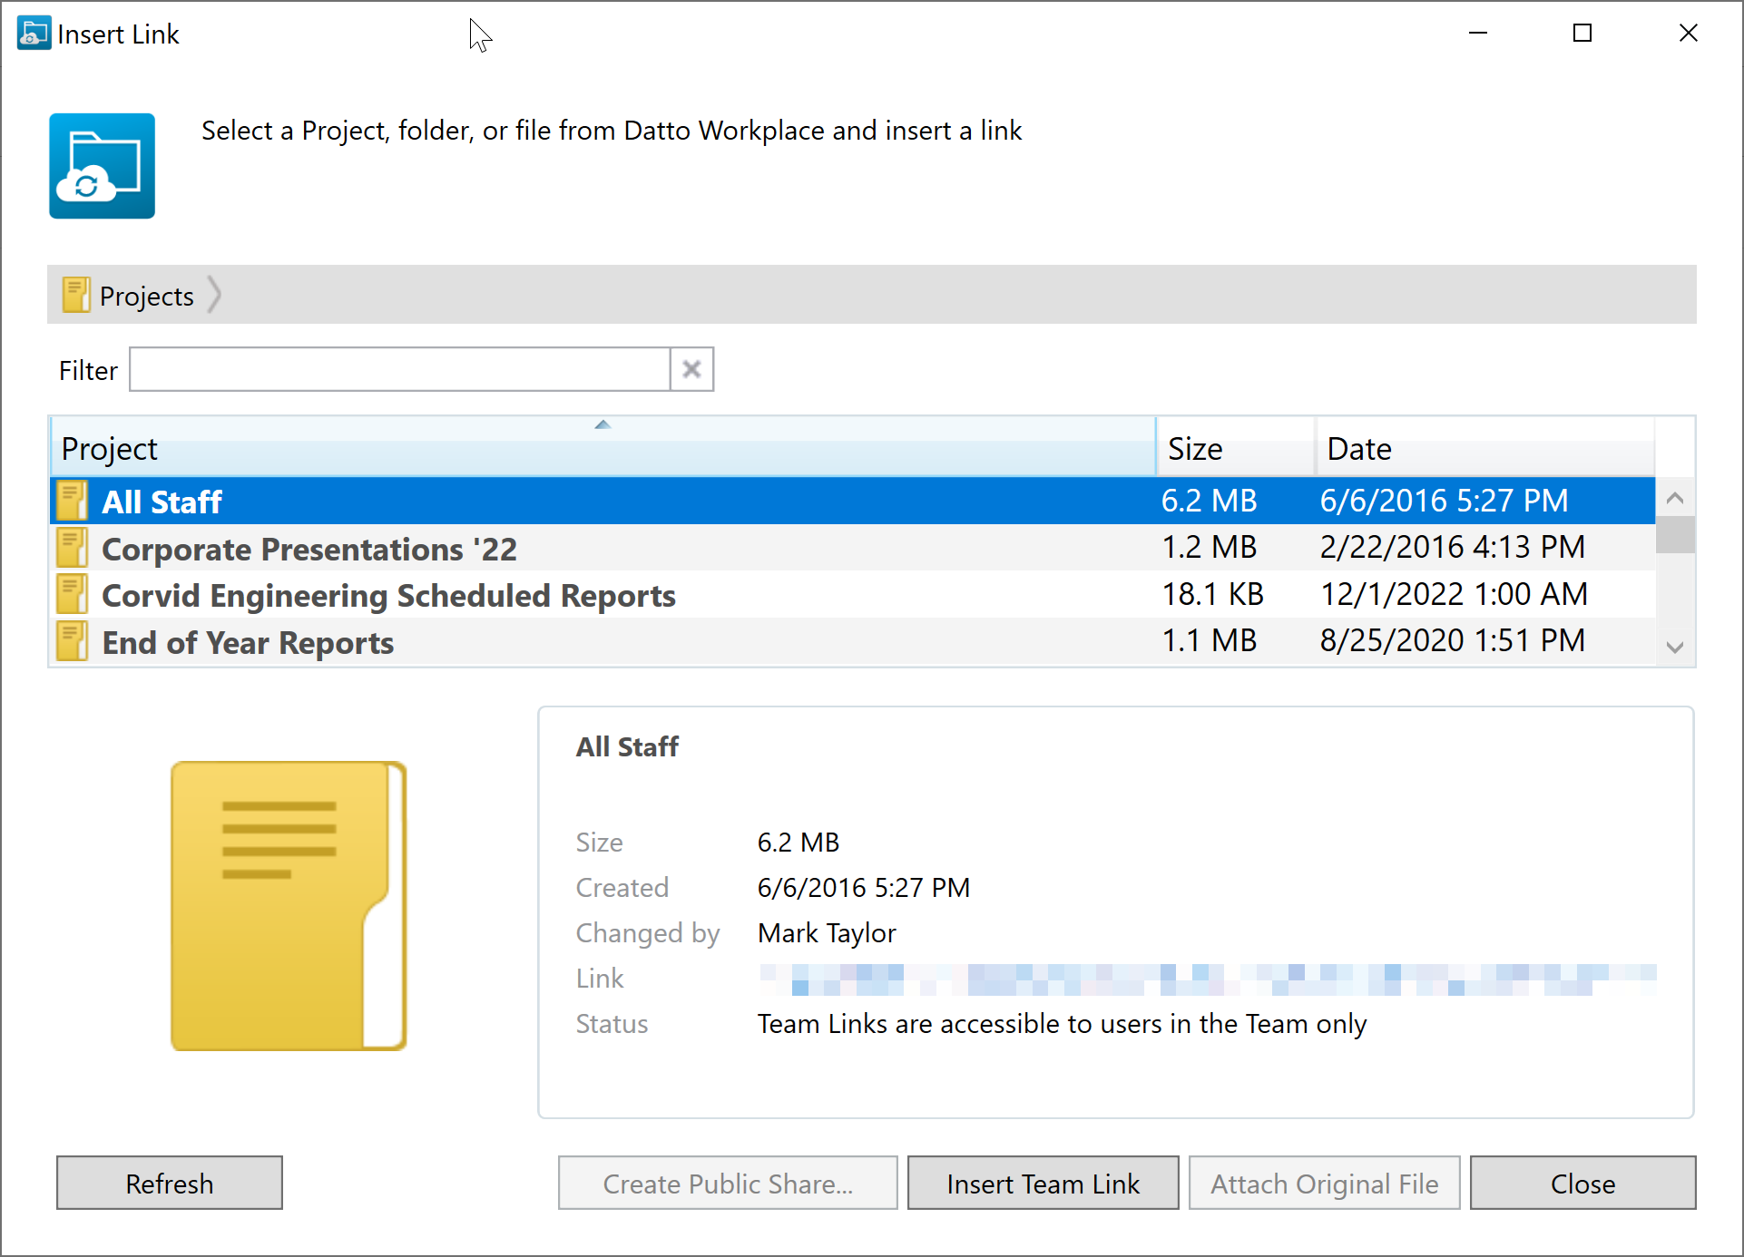Click the All Staff project folder icon
The height and width of the screenshot is (1257, 1744).
pos(72,502)
